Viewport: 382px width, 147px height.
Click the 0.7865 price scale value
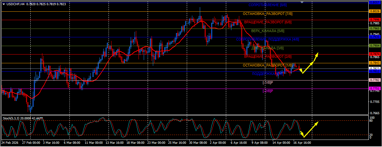point(375,57)
